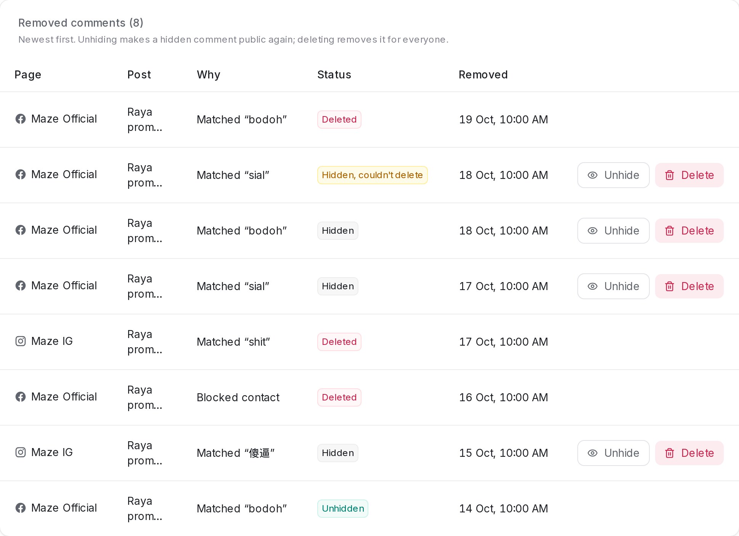Unhide the 17 Oct "sial" comment
The width and height of the screenshot is (739, 536).
(613, 286)
